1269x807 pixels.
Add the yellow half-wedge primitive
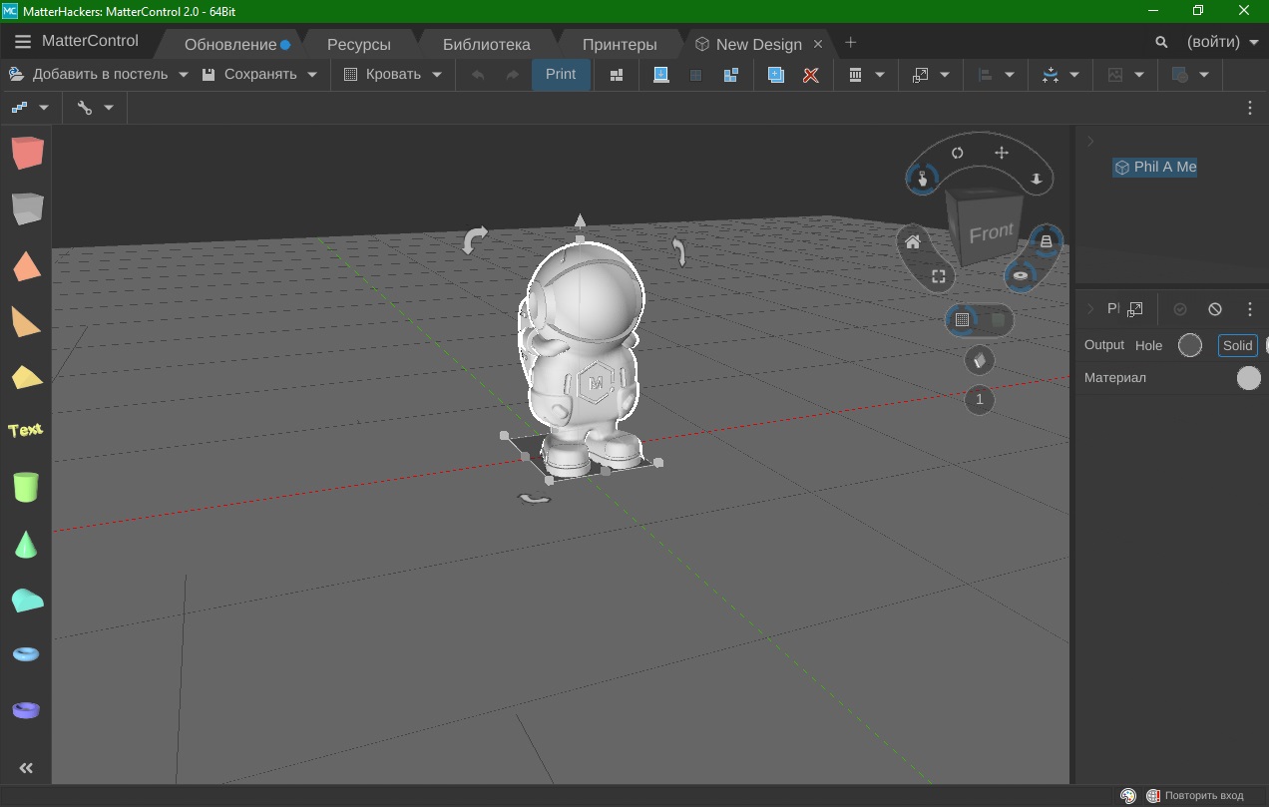tap(27, 377)
